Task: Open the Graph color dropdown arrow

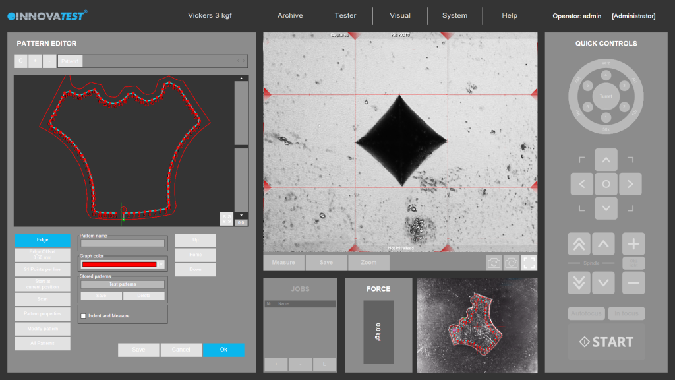Action: click(161, 264)
